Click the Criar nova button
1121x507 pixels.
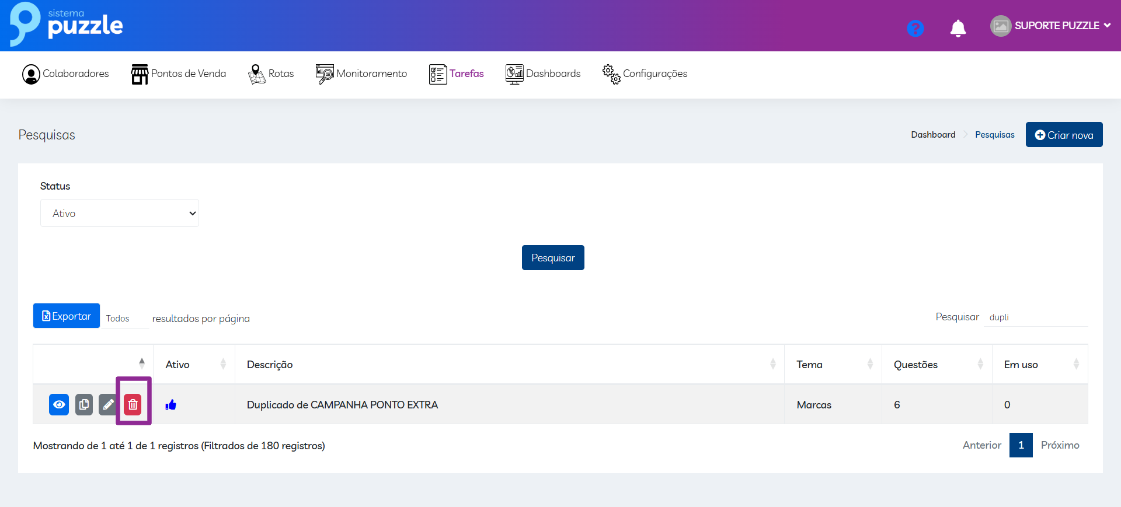[x=1064, y=135]
